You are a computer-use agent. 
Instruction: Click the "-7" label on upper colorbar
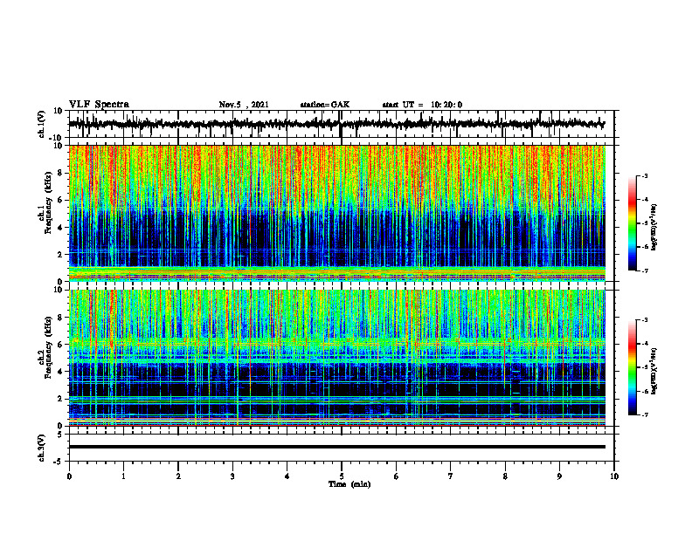coord(644,270)
